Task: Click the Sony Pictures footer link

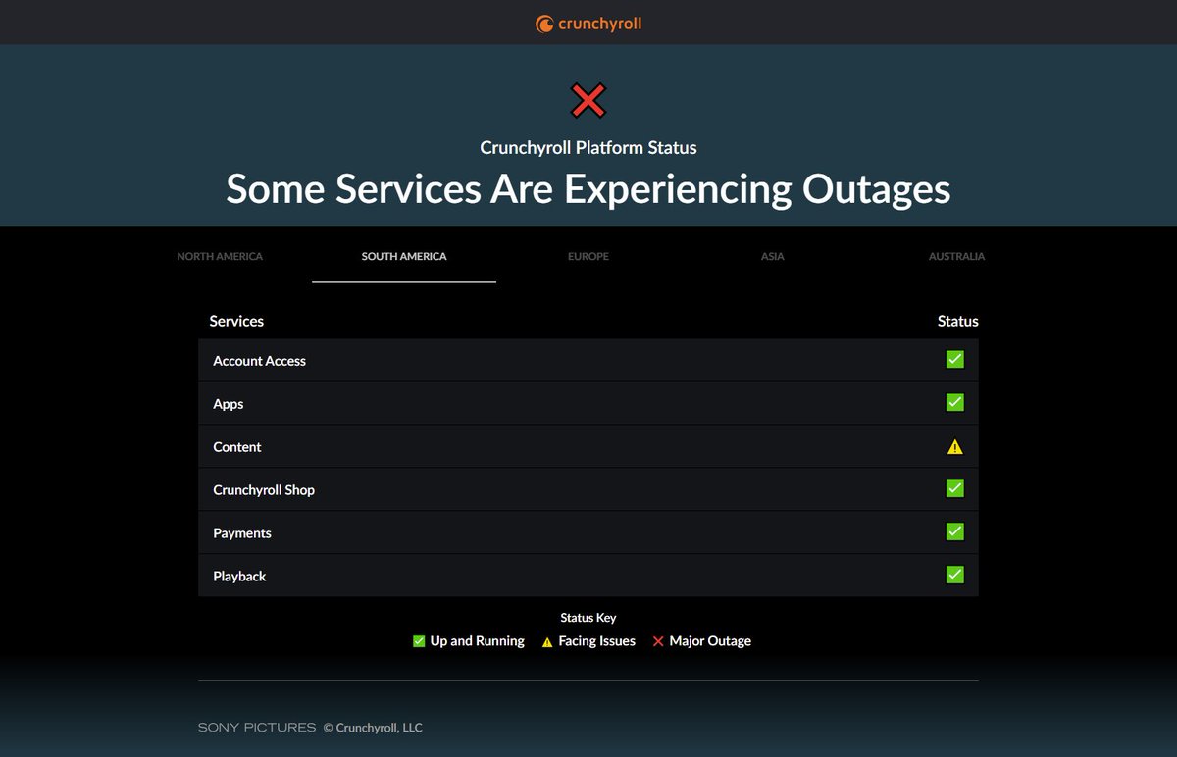Action: pyautogui.click(x=257, y=728)
